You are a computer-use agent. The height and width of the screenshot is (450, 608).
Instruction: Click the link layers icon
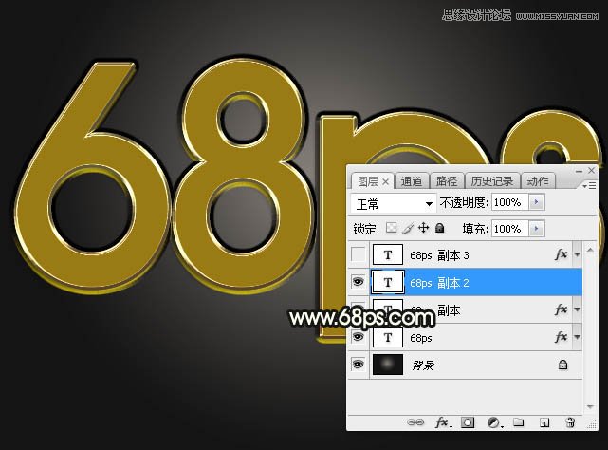click(415, 422)
